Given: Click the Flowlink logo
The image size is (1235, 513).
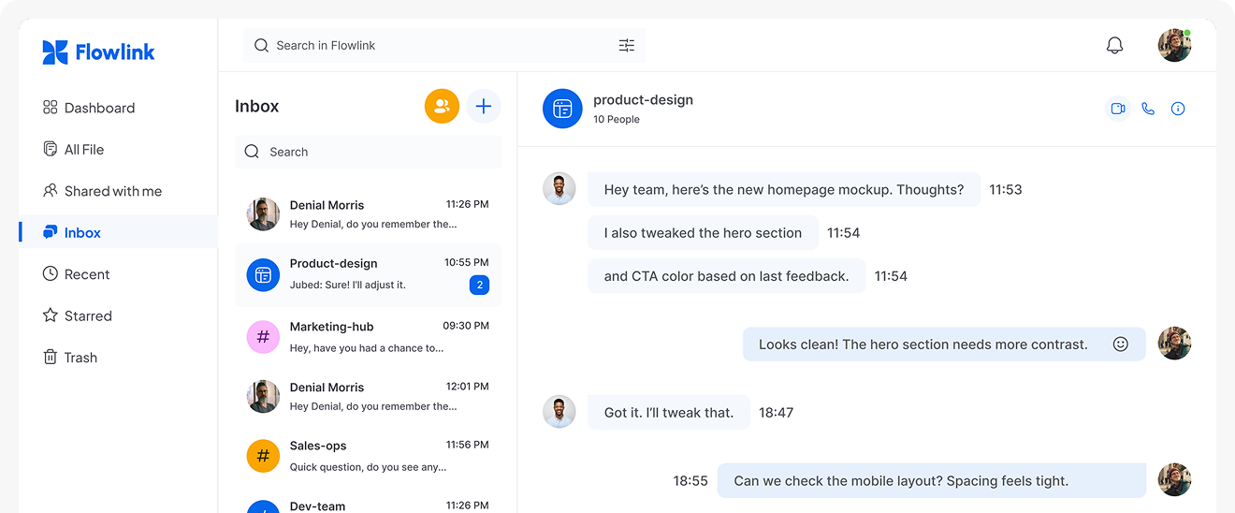Looking at the screenshot, I should click(98, 52).
